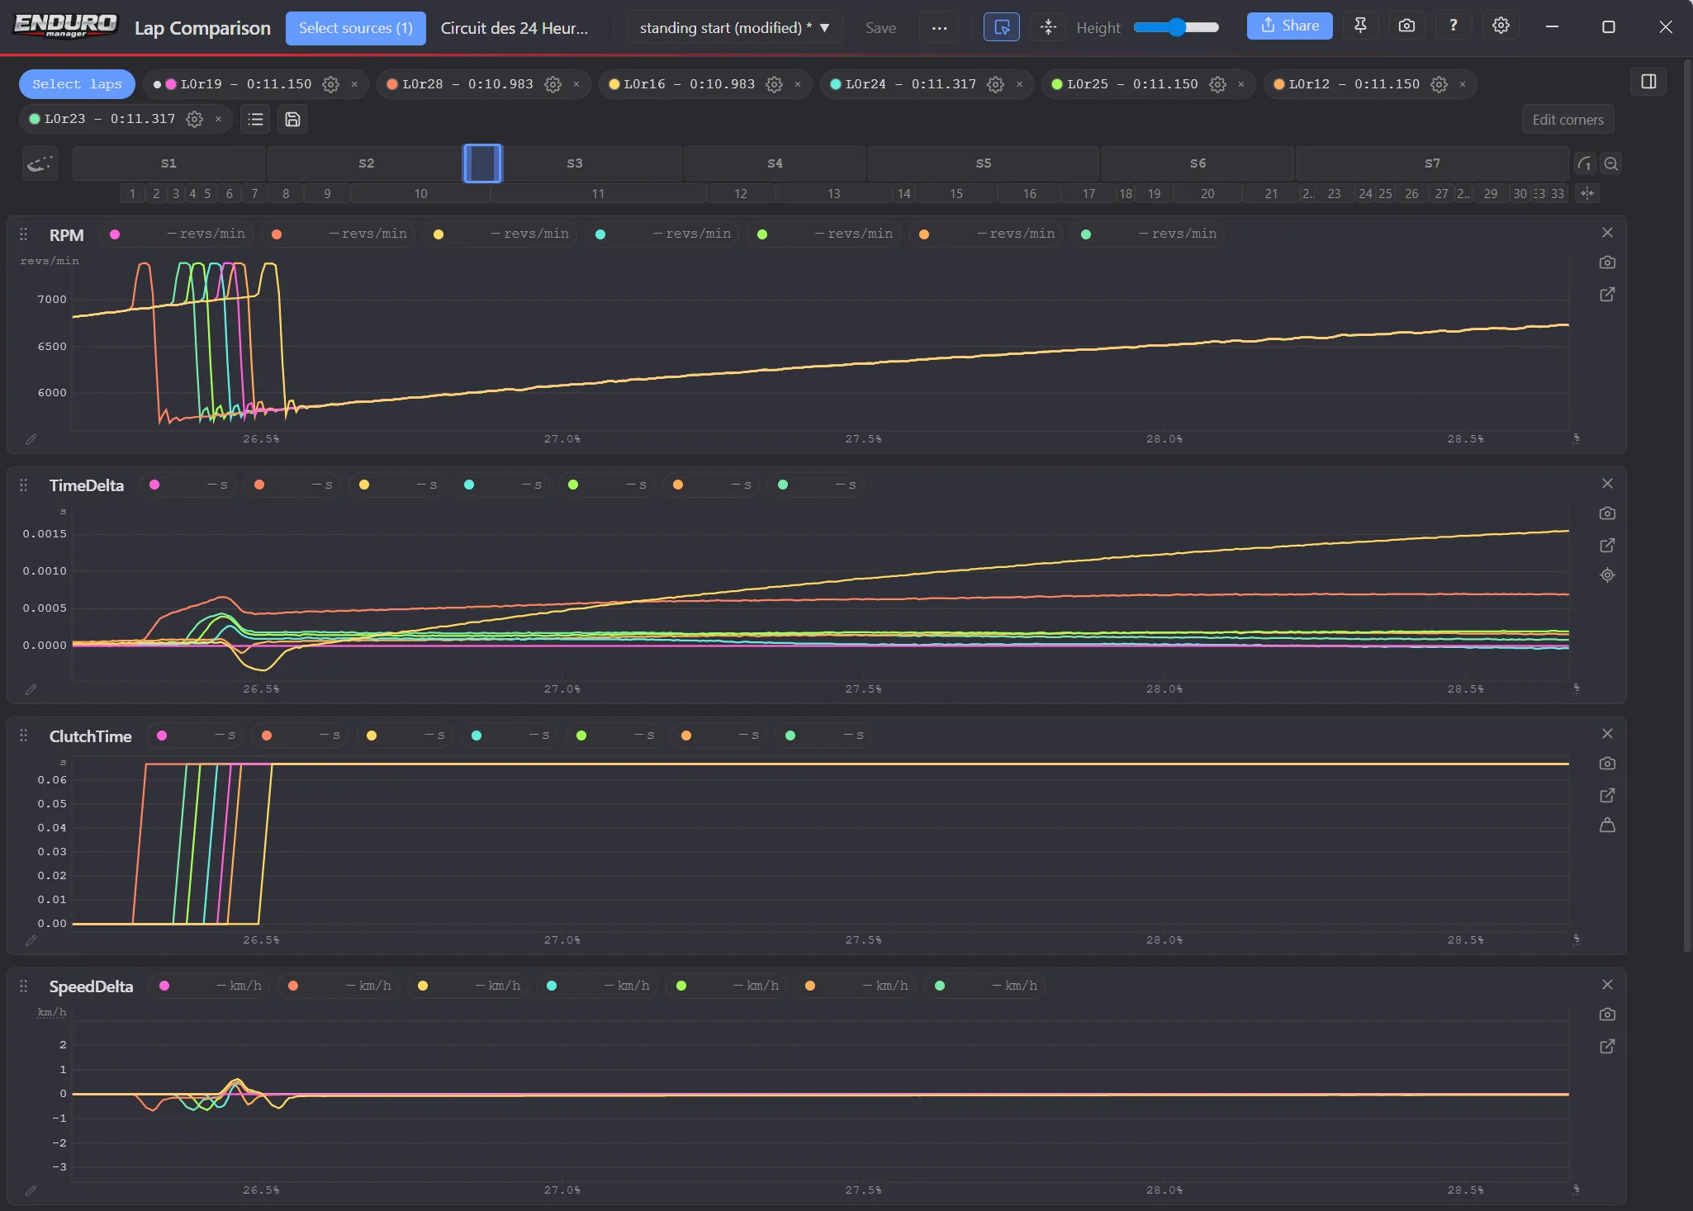
Task: Click the zoom out magnifier icon
Action: (1610, 163)
